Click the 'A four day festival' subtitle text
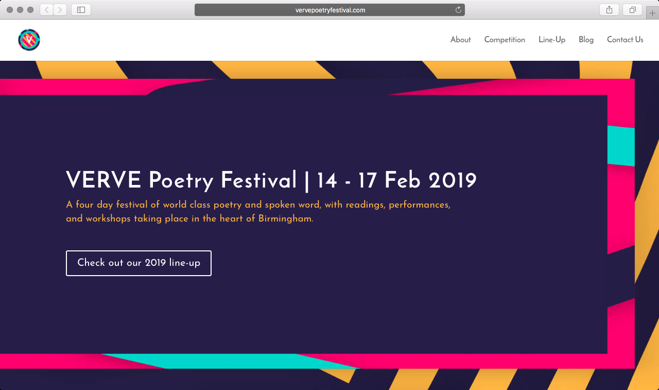This screenshot has height=390, width=659. pyautogui.click(x=258, y=212)
